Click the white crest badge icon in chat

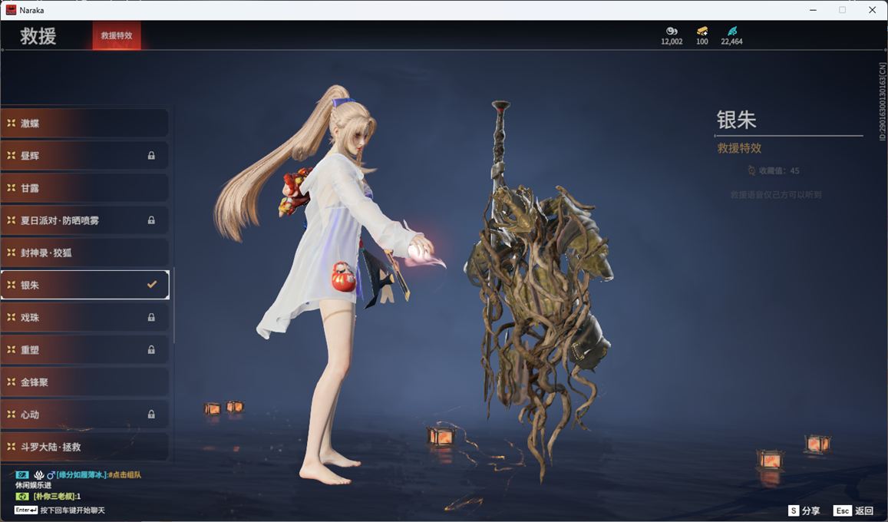coord(38,474)
